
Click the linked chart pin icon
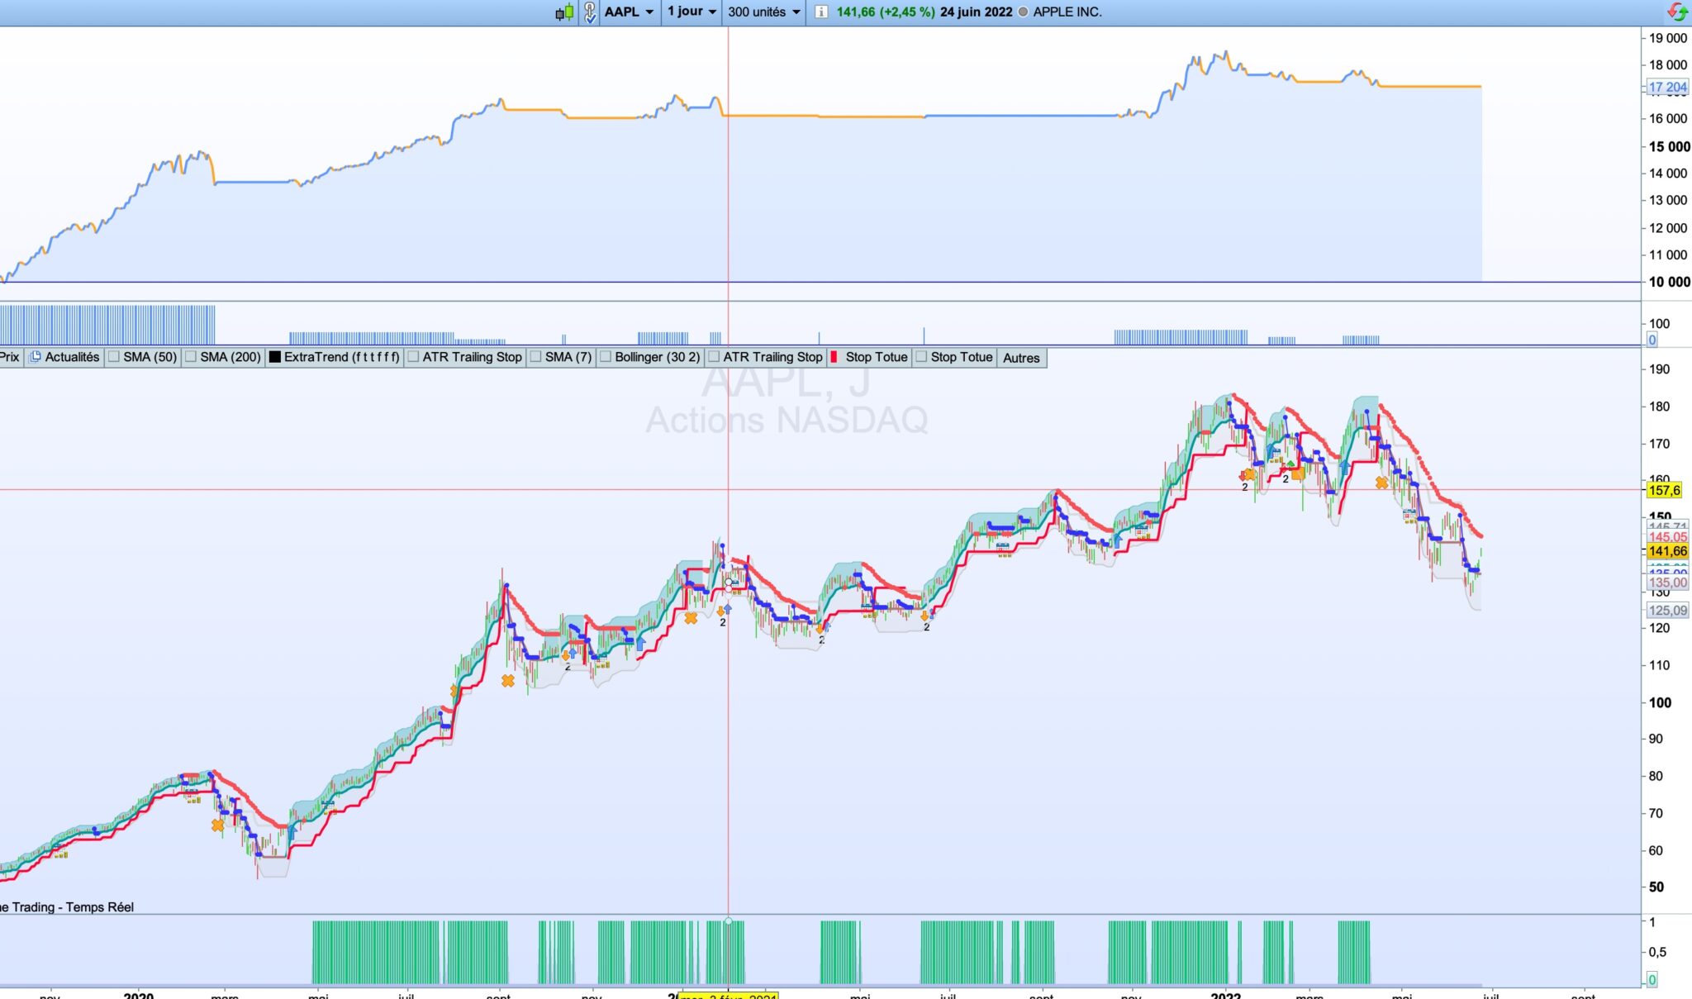(589, 12)
